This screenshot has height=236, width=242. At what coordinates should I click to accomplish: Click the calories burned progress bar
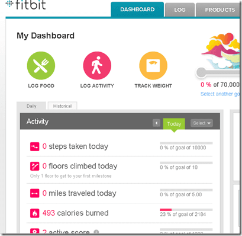click(x=186, y=210)
